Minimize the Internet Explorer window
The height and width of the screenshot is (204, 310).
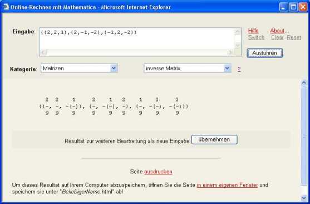[x=284, y=7]
